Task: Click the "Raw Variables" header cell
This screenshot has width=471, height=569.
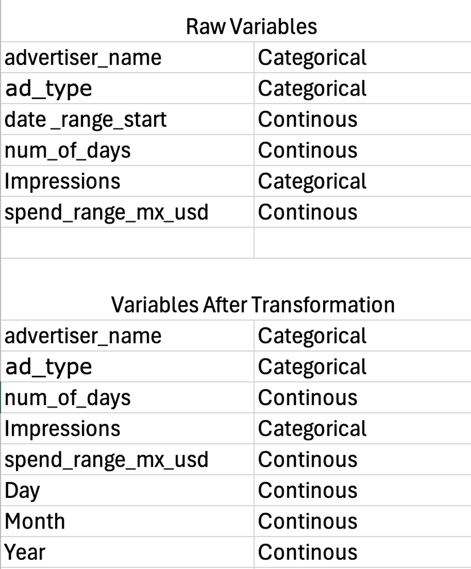Action: [251, 27]
